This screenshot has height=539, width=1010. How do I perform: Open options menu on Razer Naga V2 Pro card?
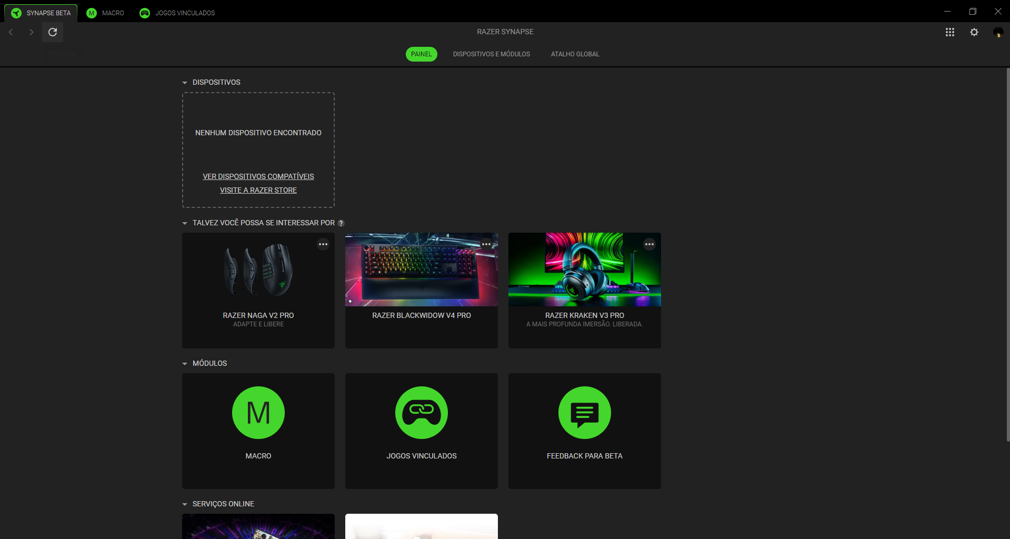(323, 244)
